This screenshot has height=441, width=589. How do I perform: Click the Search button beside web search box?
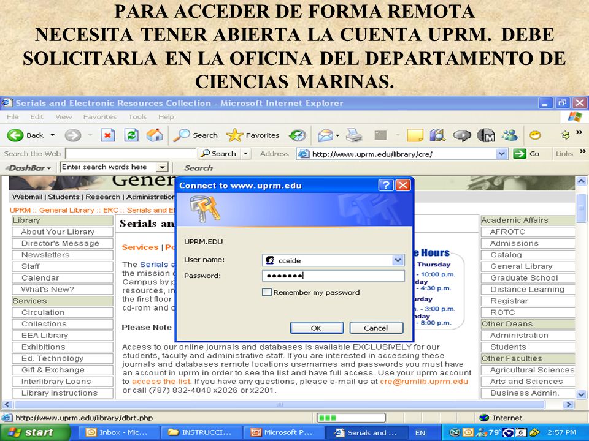[x=219, y=154]
